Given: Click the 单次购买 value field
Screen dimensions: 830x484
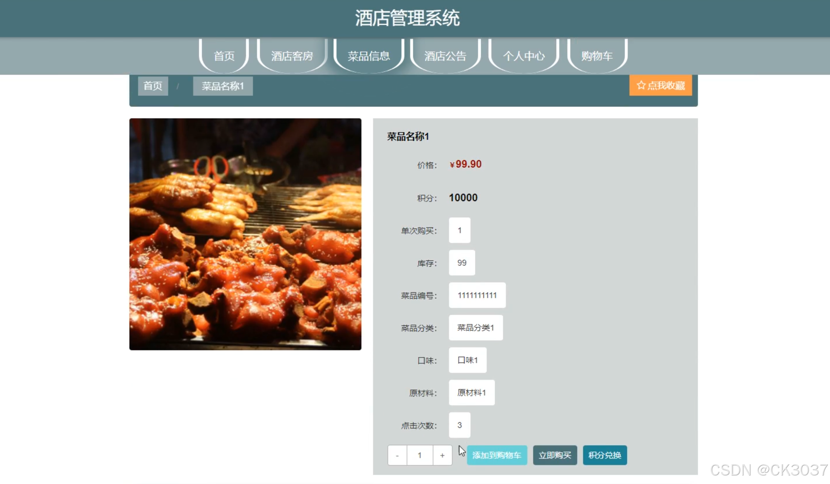Looking at the screenshot, I should click(459, 230).
